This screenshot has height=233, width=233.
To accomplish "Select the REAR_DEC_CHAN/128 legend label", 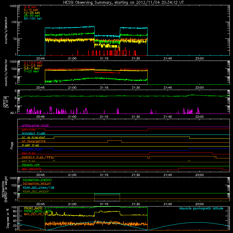I will tap(38, 188).
